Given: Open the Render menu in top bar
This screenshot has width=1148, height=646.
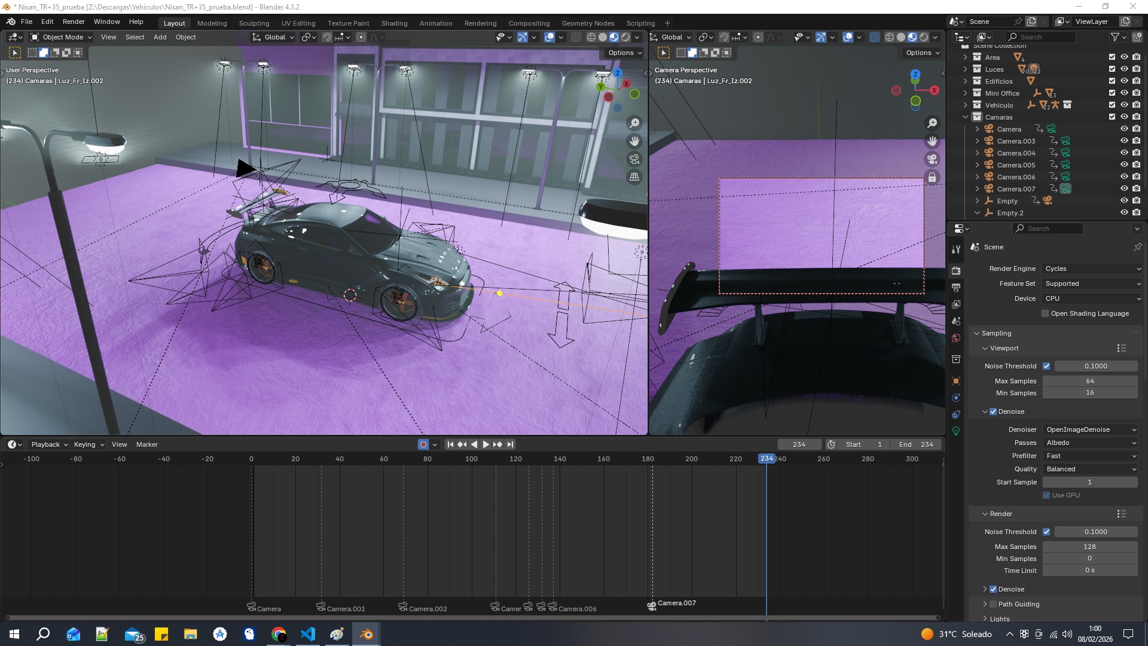Looking at the screenshot, I should (x=74, y=22).
